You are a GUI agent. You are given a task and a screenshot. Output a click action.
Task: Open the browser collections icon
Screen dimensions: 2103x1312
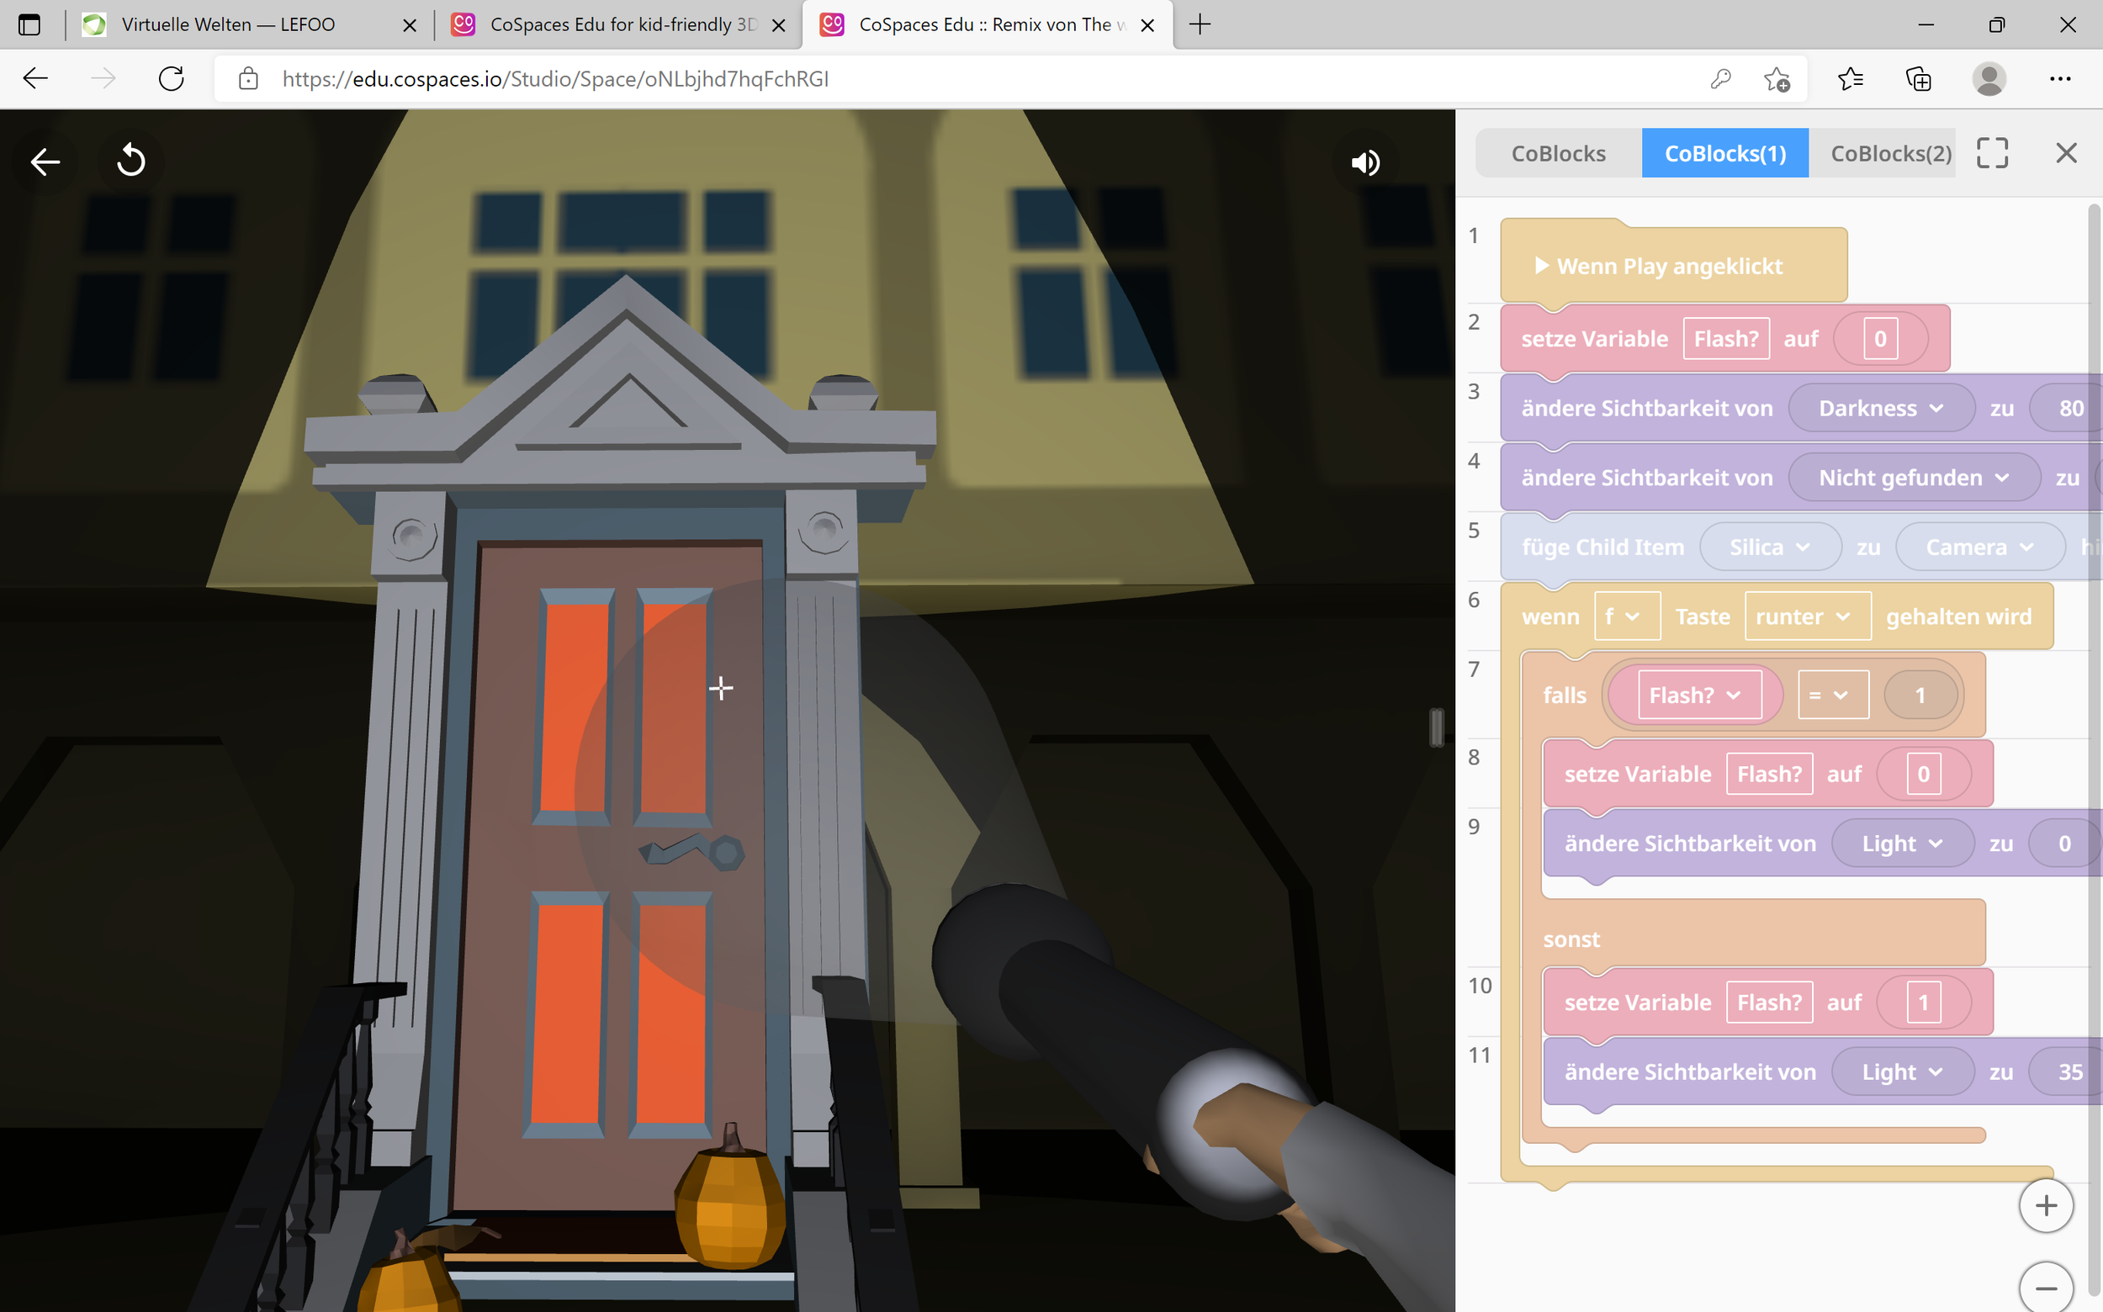[x=1918, y=79]
